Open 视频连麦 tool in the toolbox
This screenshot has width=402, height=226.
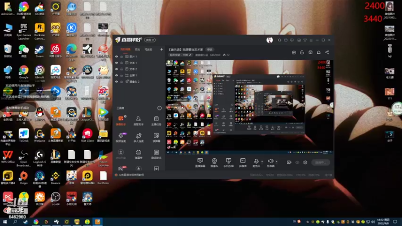(121, 137)
